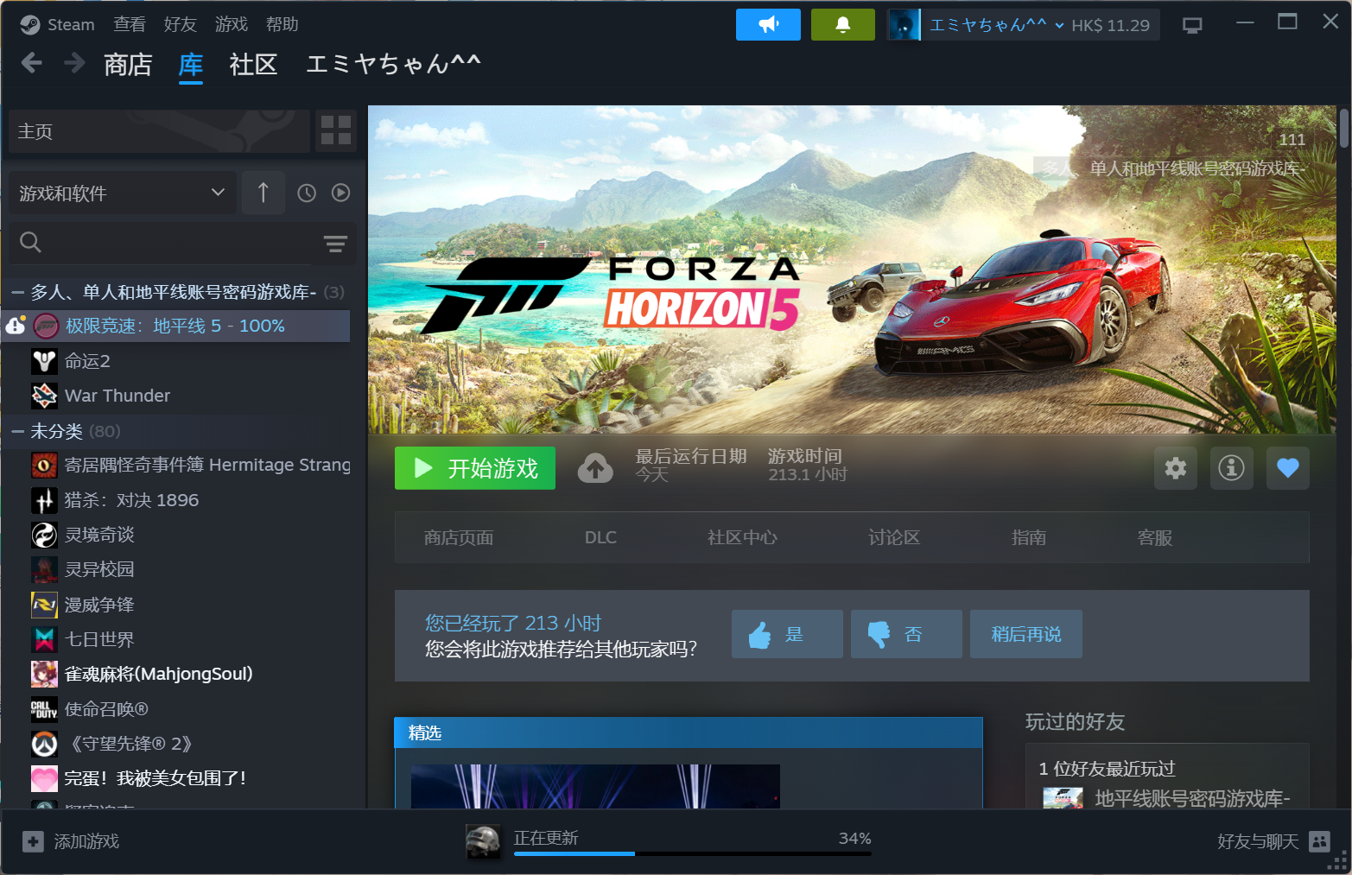Show game info panel icon
The image size is (1352, 875).
[1231, 468]
